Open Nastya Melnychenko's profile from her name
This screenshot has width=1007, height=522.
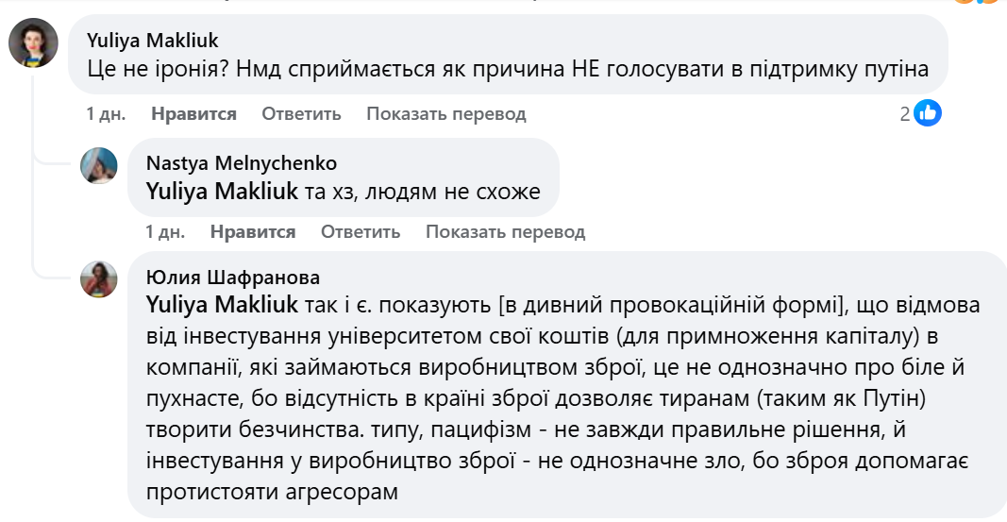[241, 163]
